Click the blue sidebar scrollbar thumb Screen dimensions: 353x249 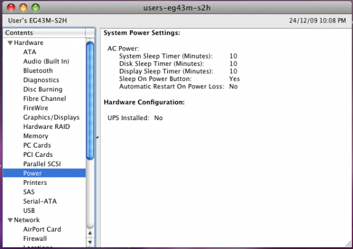point(90,101)
